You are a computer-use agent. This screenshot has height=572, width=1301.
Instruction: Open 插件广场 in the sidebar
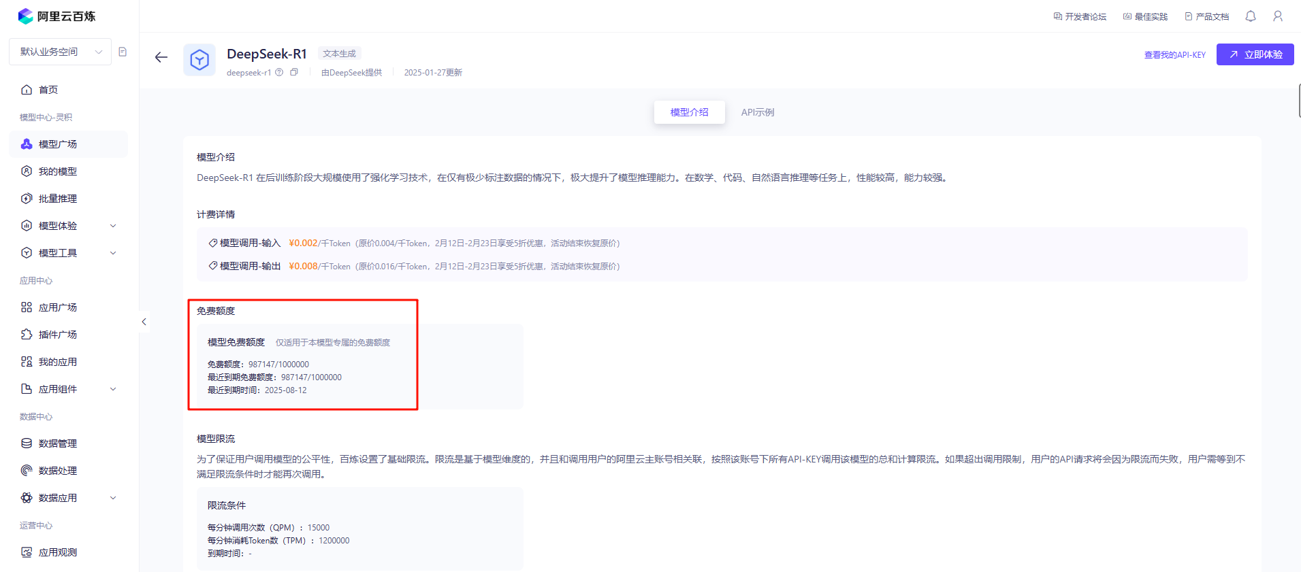pos(68,335)
